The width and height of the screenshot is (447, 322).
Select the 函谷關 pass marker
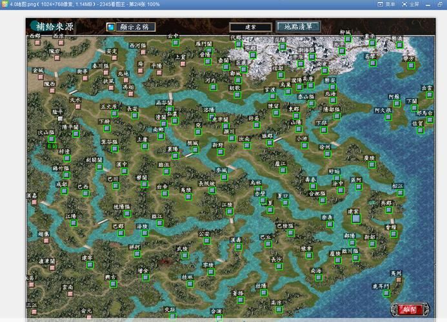coord(170,109)
